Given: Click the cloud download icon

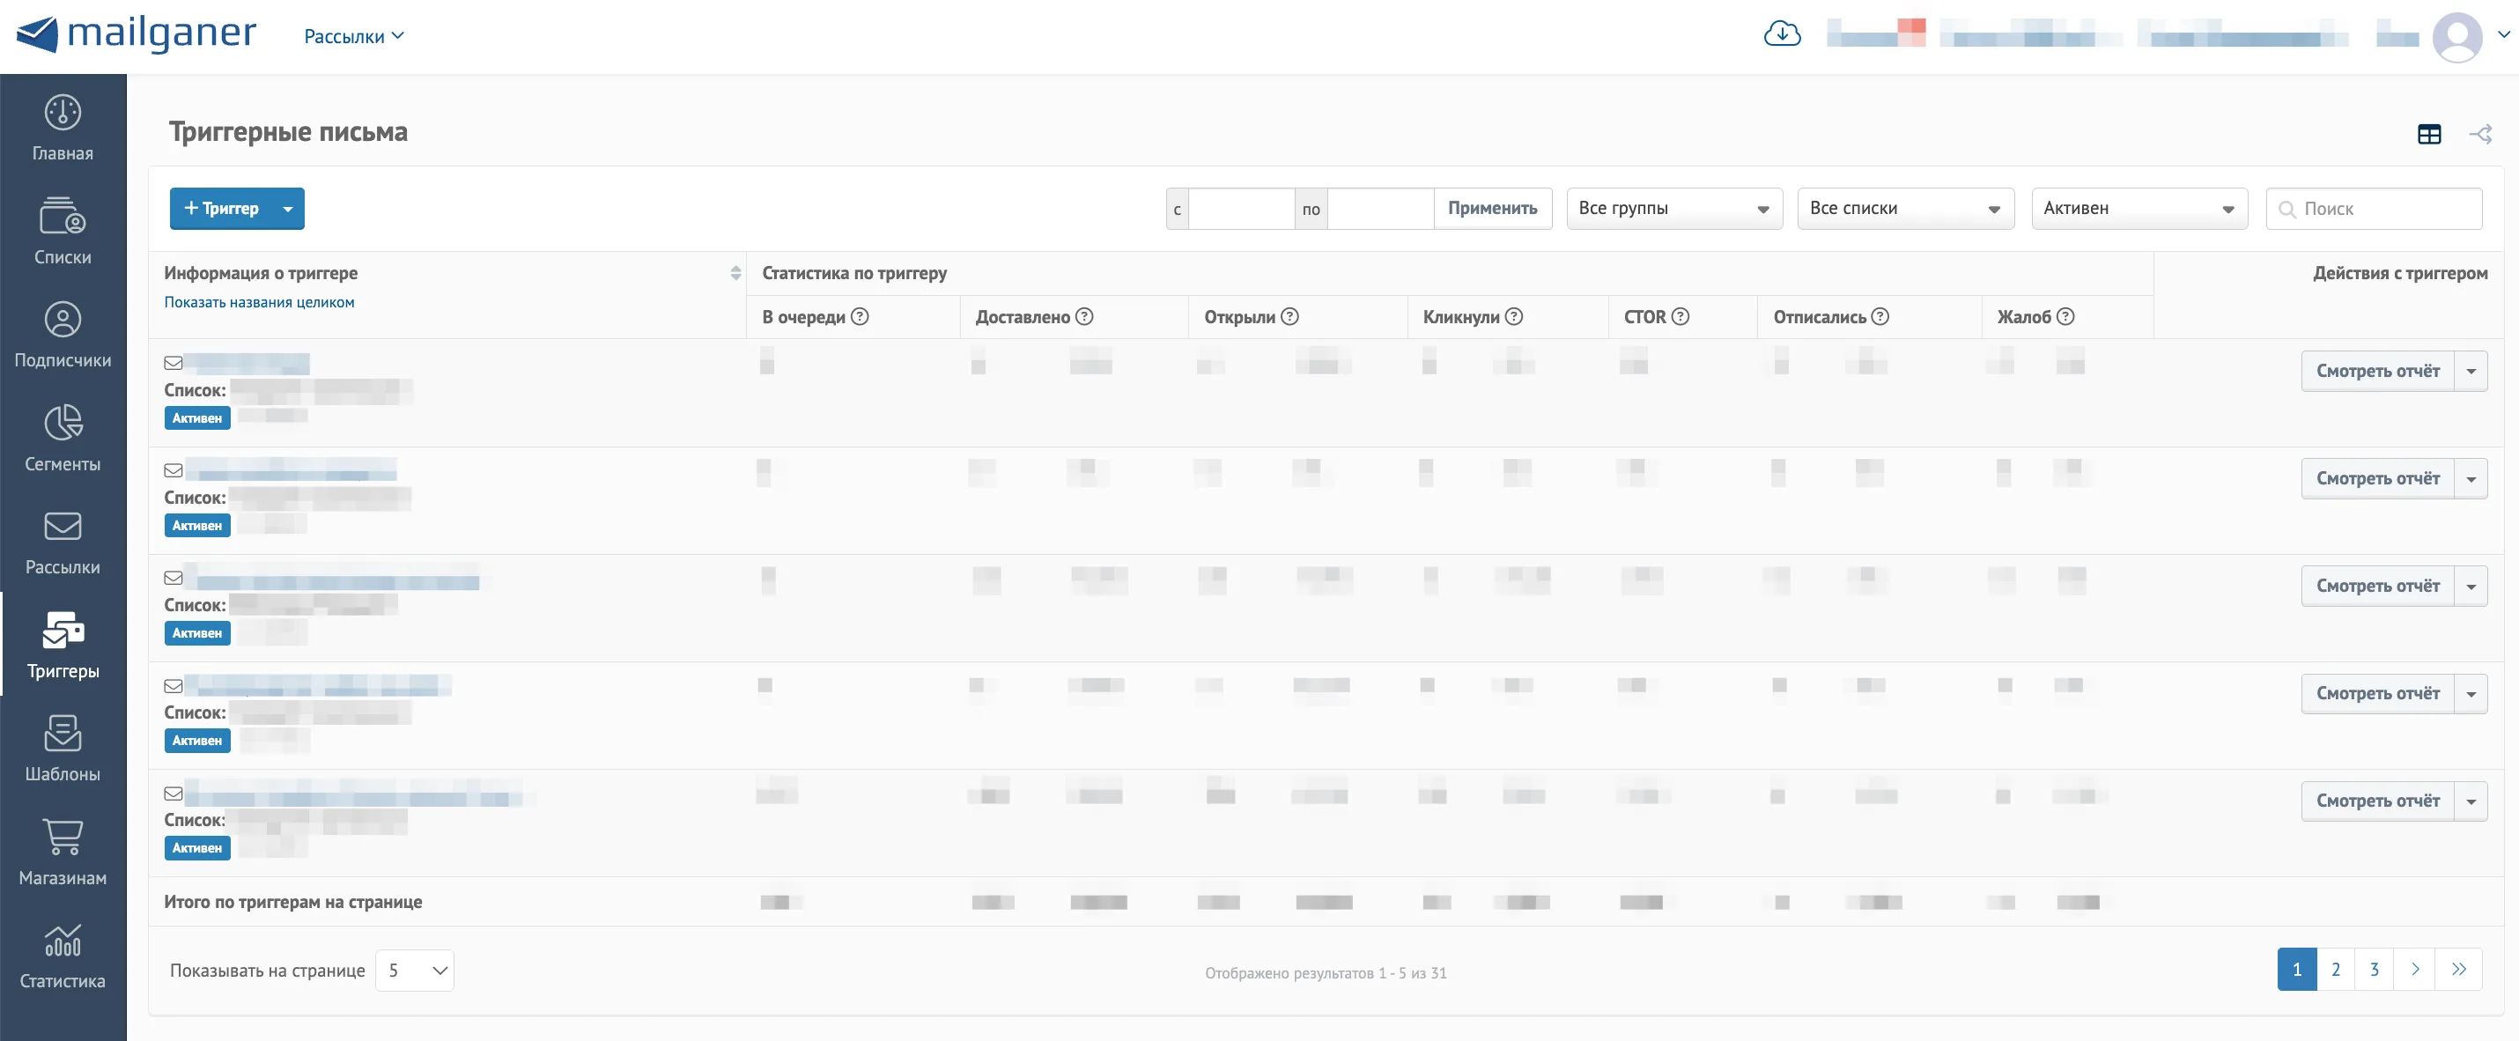Looking at the screenshot, I should [1782, 34].
